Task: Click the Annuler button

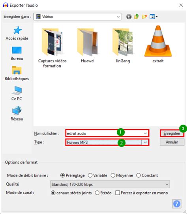Action: click(172, 142)
